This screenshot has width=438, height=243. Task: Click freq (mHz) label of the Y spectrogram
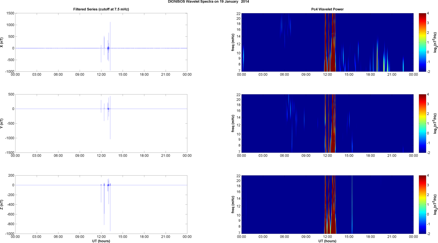tap(233, 123)
